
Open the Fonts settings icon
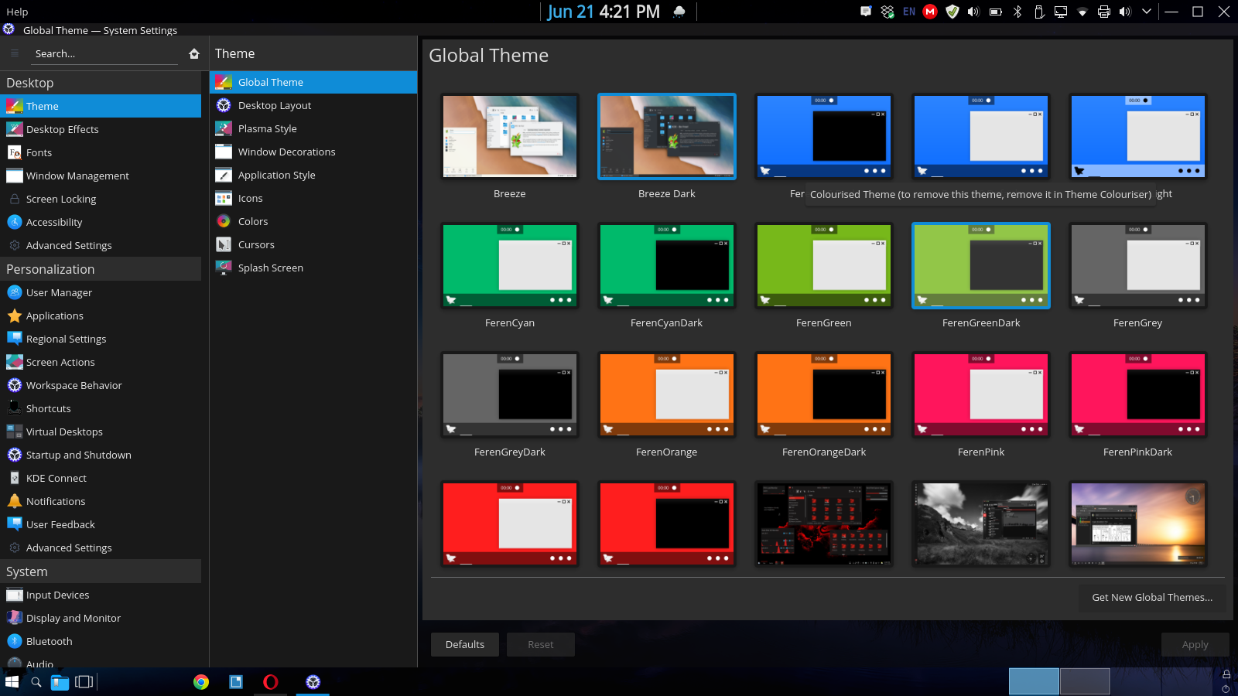pyautogui.click(x=14, y=152)
